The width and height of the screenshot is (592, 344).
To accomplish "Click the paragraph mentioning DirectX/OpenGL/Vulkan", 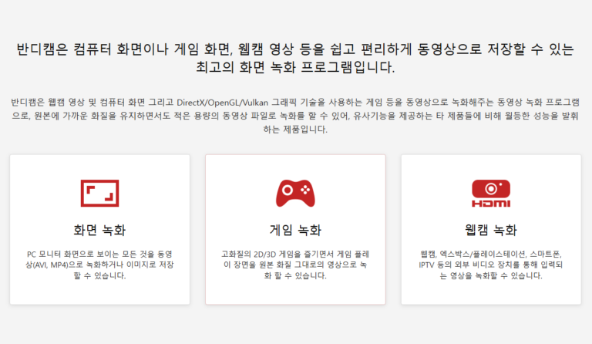I will coord(295,116).
